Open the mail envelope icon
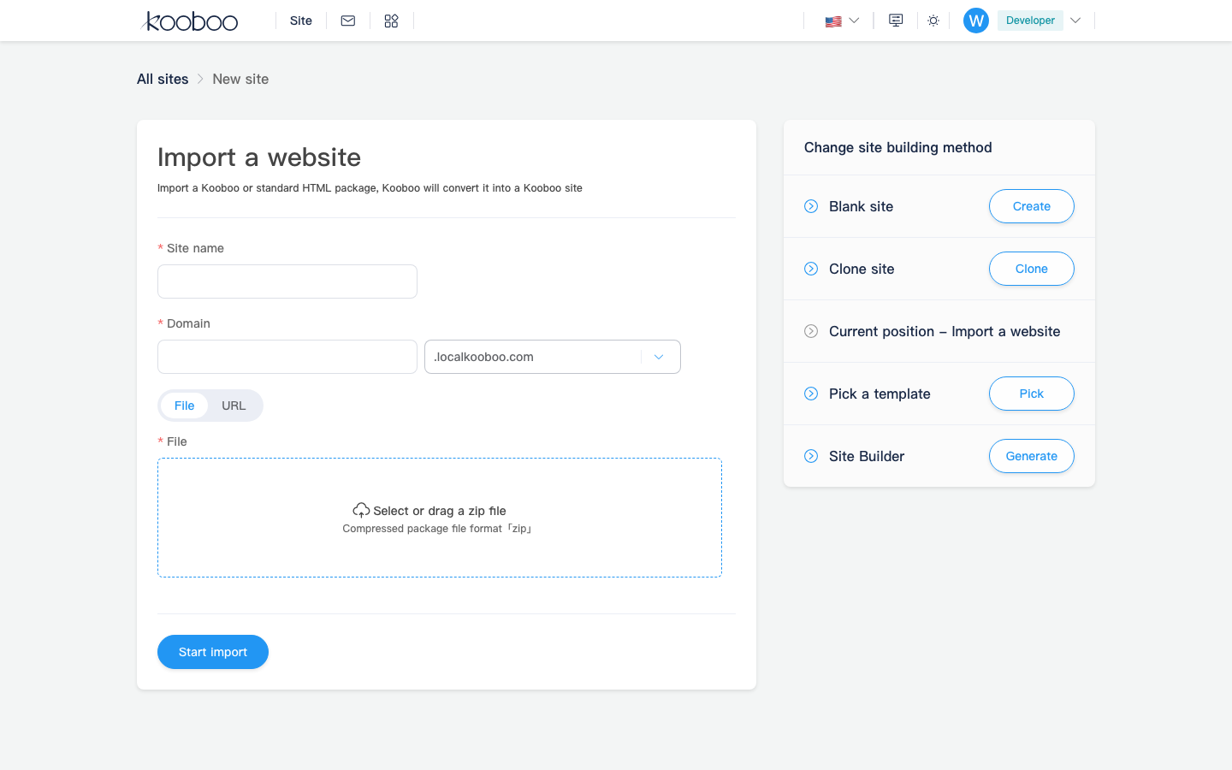 [348, 21]
